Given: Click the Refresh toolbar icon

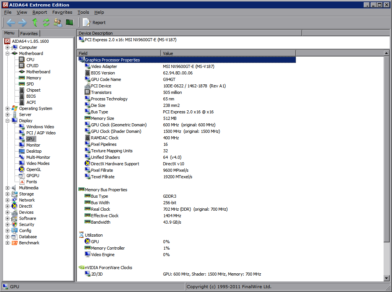Looking at the screenshot, I should pos(46,23).
